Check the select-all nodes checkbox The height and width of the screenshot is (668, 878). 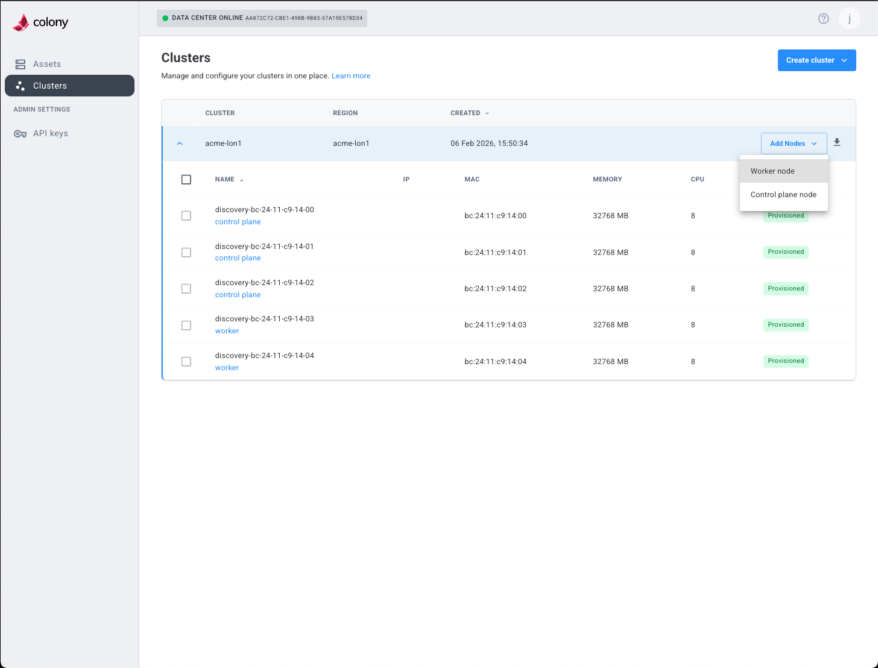186,179
